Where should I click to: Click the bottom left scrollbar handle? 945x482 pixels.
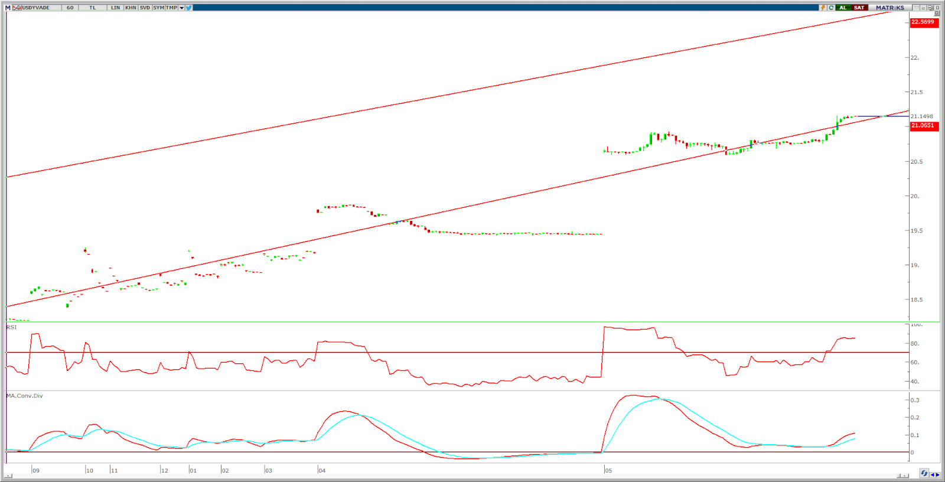click(x=8, y=476)
